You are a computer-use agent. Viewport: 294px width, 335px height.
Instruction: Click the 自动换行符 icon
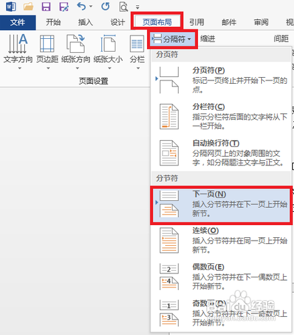(169, 153)
